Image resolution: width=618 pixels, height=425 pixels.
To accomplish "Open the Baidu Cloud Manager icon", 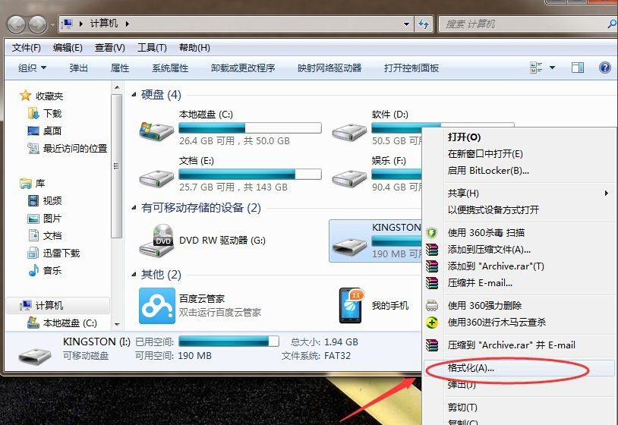I will [157, 305].
